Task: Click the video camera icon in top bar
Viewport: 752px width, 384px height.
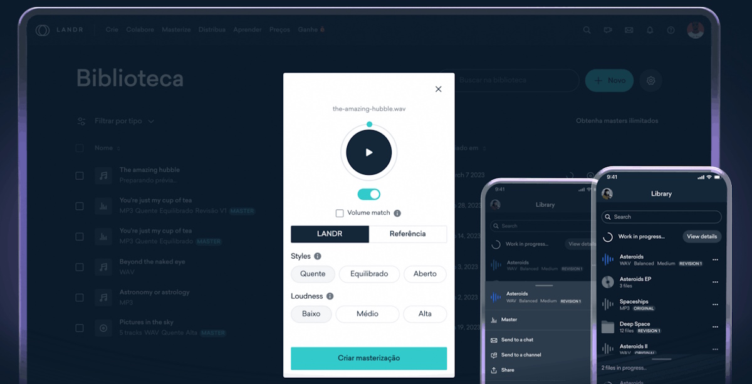Action: pyautogui.click(x=607, y=30)
